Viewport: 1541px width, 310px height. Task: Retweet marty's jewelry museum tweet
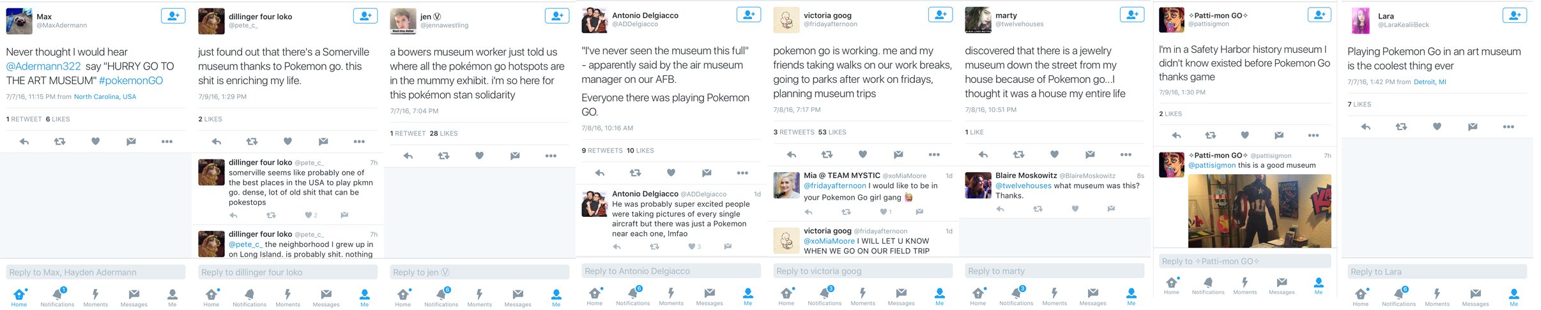(1018, 154)
